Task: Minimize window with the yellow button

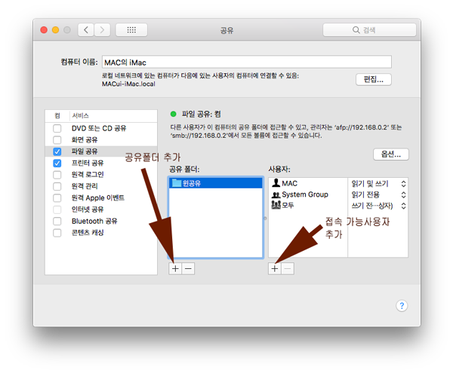Action: 55,30
